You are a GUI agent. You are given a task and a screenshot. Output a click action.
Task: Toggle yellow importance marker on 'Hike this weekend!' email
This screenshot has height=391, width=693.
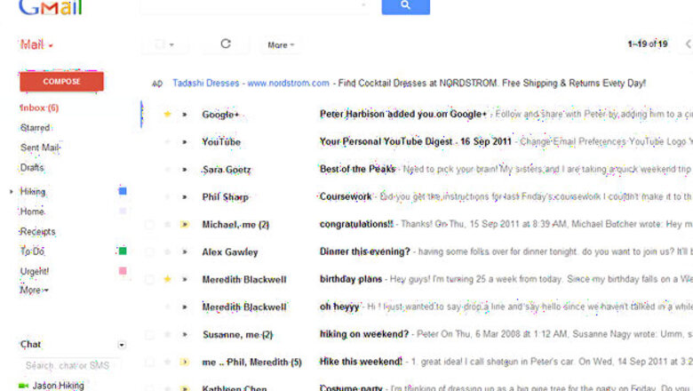185,362
